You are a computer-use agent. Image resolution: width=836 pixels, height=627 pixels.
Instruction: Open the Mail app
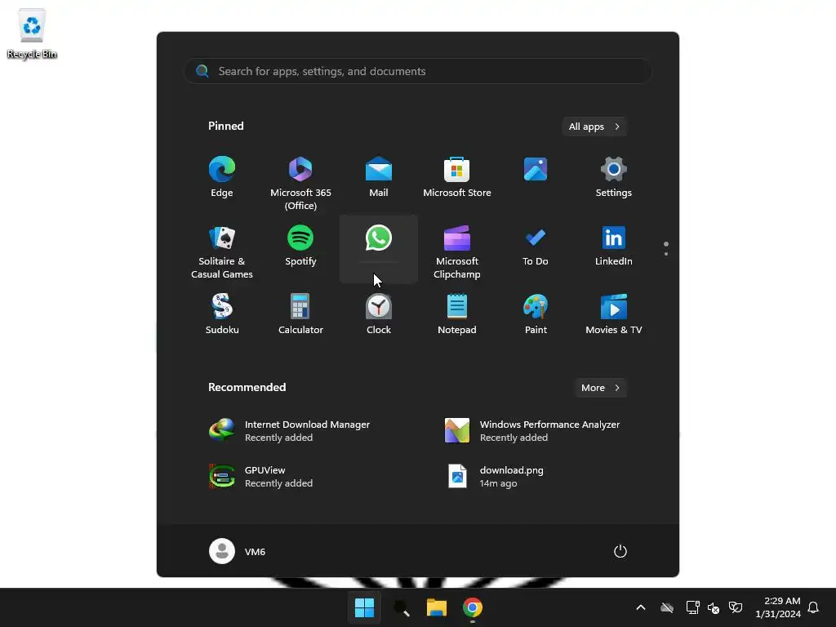[379, 177]
